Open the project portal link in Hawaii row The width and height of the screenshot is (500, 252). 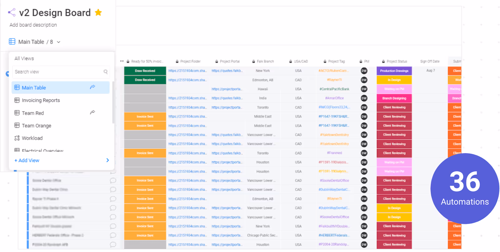coord(227,89)
